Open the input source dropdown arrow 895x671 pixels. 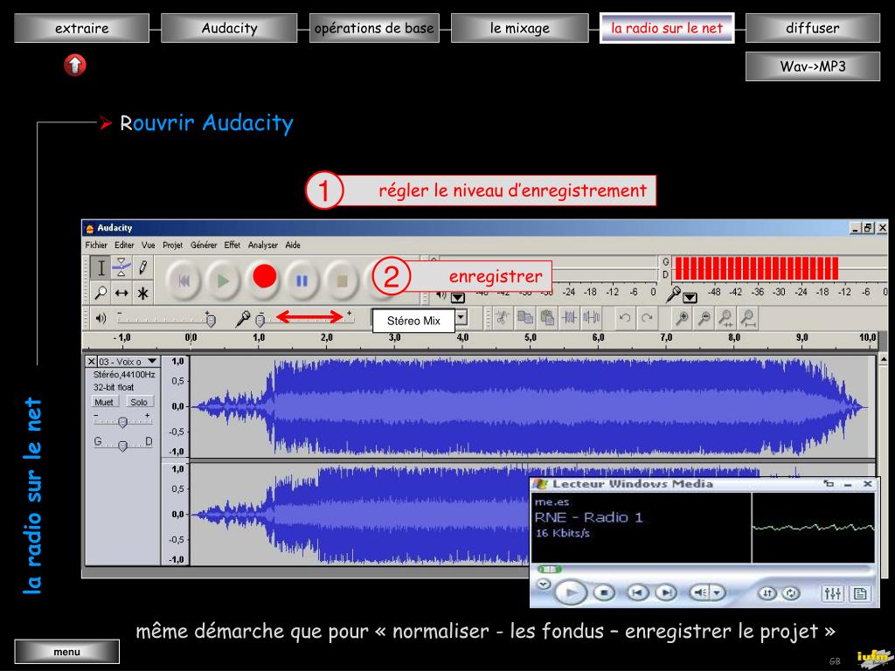click(x=461, y=318)
